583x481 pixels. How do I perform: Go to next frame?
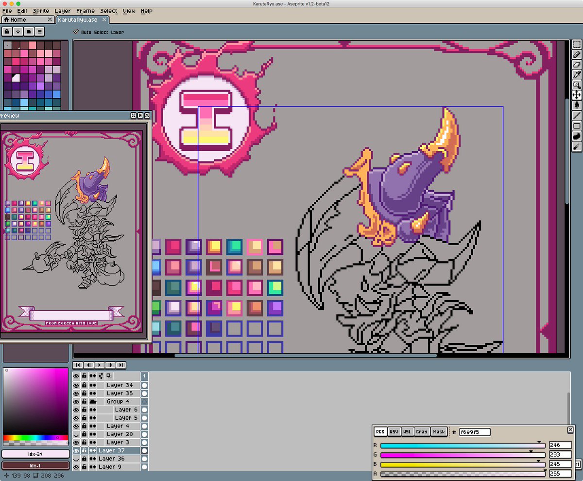110,365
